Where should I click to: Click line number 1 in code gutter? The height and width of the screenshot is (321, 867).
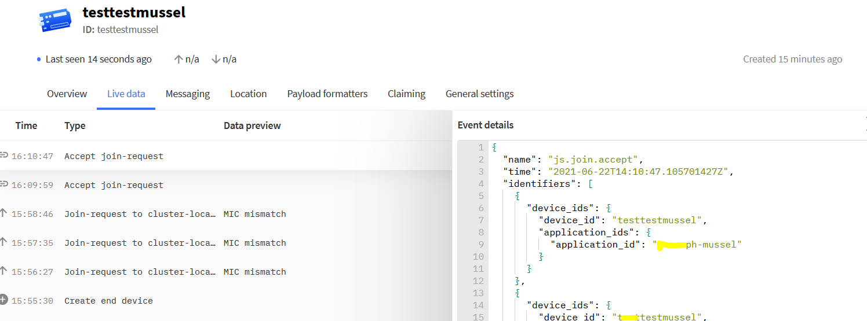point(480,147)
